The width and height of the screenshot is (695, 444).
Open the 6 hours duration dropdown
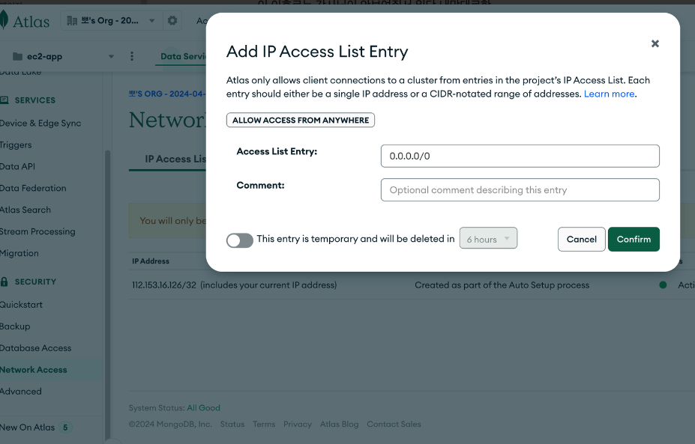point(488,238)
